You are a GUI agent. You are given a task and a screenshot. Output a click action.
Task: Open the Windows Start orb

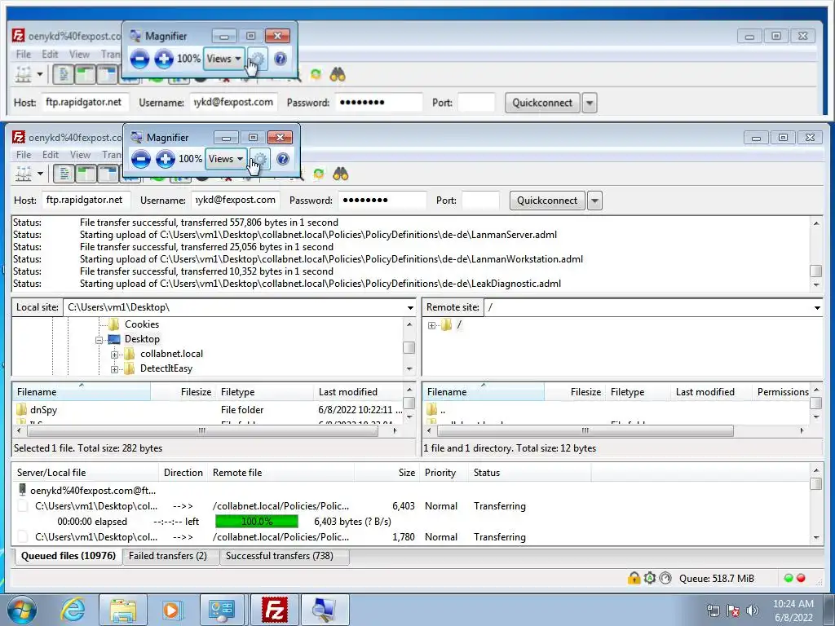[22, 610]
